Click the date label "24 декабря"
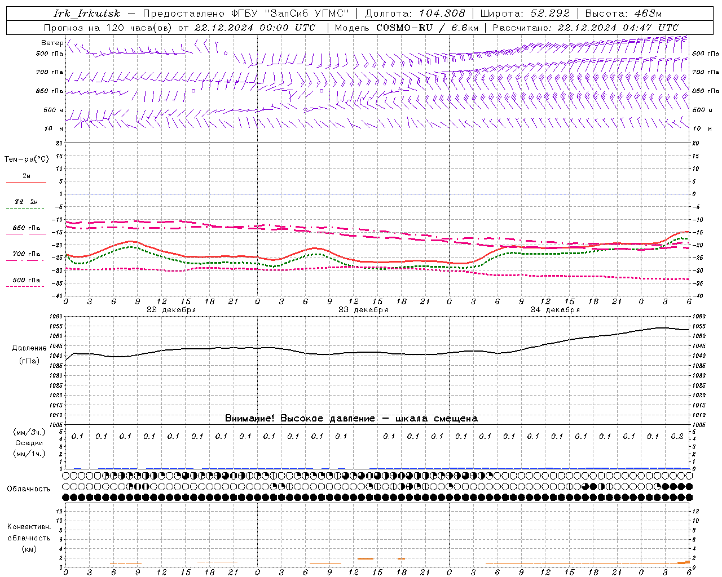Screen dimensions: 722x577 pos(555,310)
